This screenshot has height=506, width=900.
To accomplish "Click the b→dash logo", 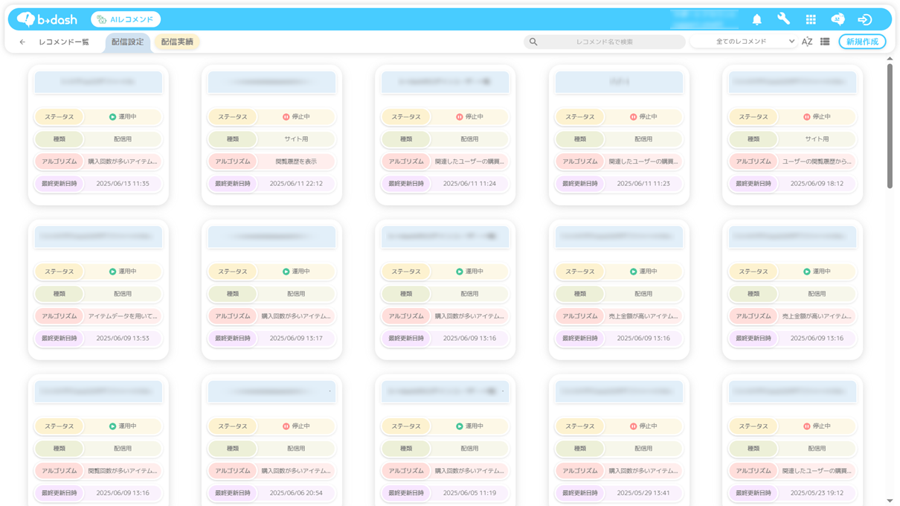I will point(47,19).
